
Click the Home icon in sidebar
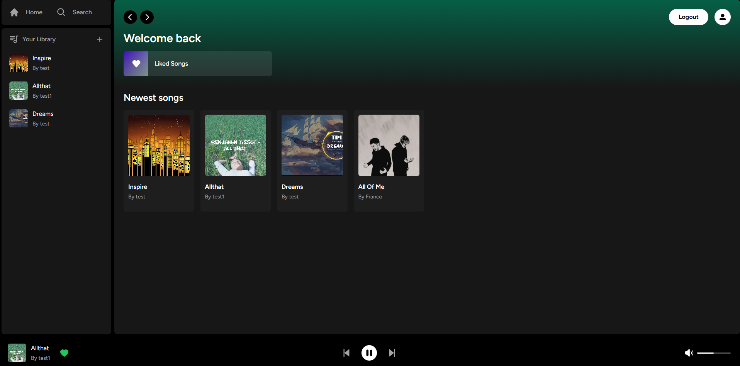(14, 12)
